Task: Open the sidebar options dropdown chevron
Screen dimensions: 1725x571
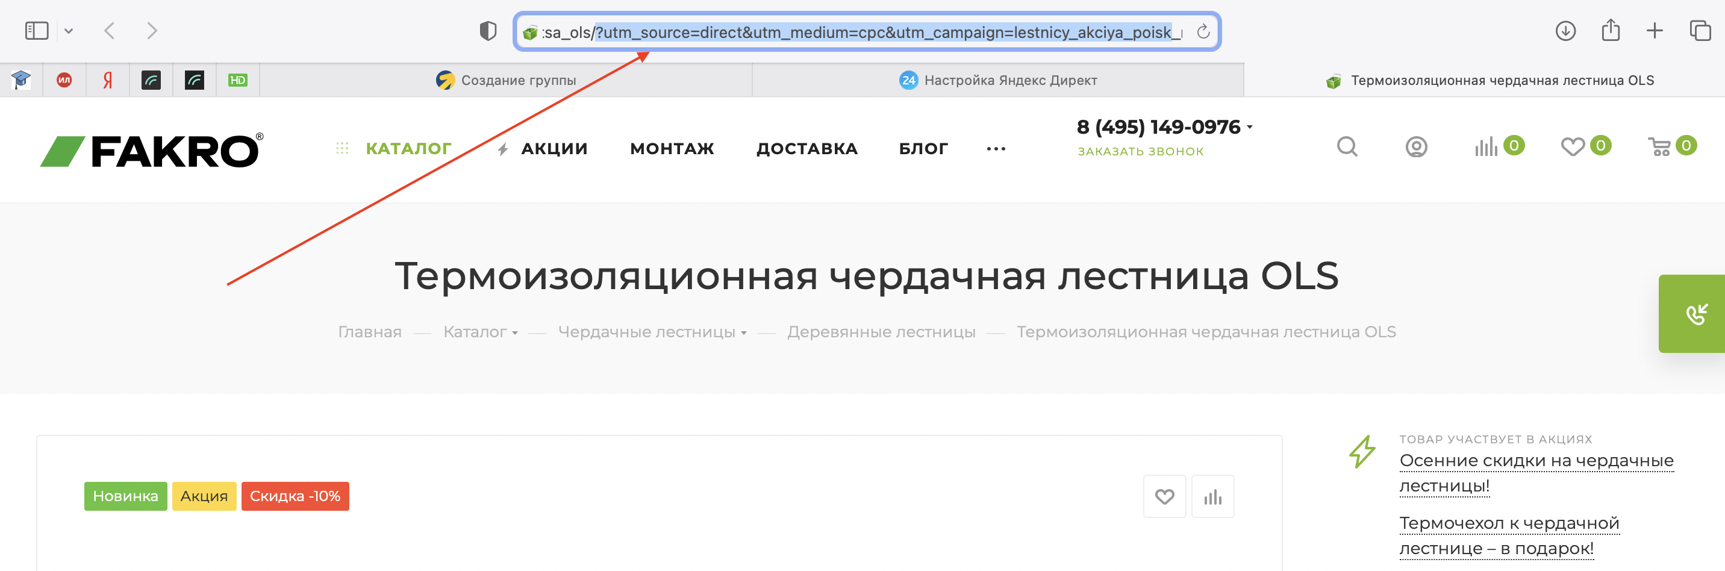Action: point(68,31)
